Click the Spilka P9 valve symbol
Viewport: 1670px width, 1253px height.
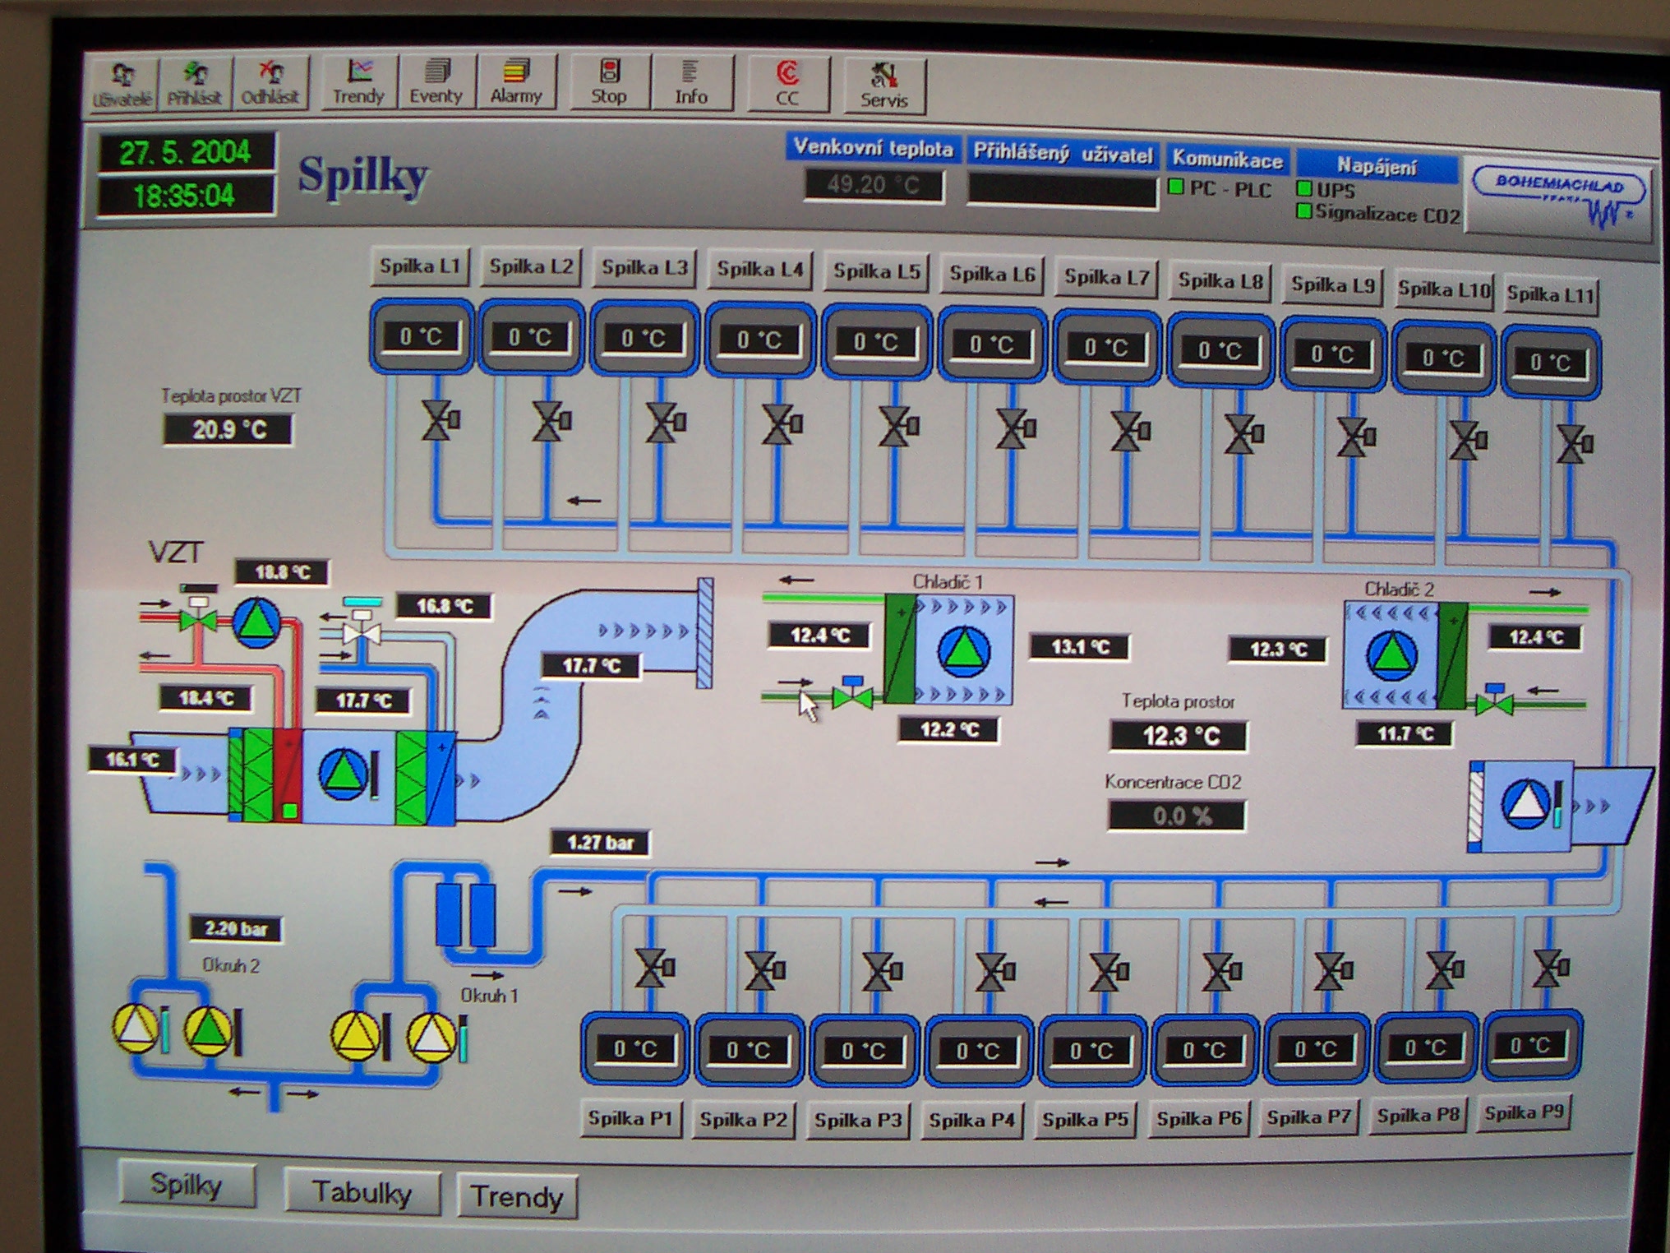(1550, 968)
